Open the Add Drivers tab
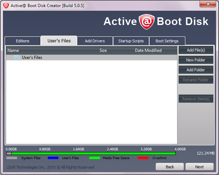 [x=95, y=41]
